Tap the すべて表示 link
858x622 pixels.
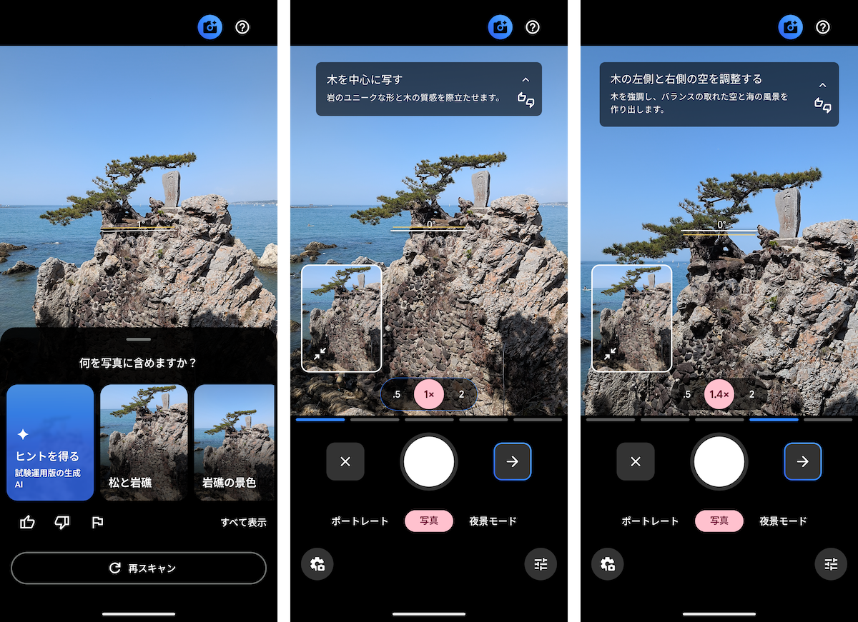243,522
